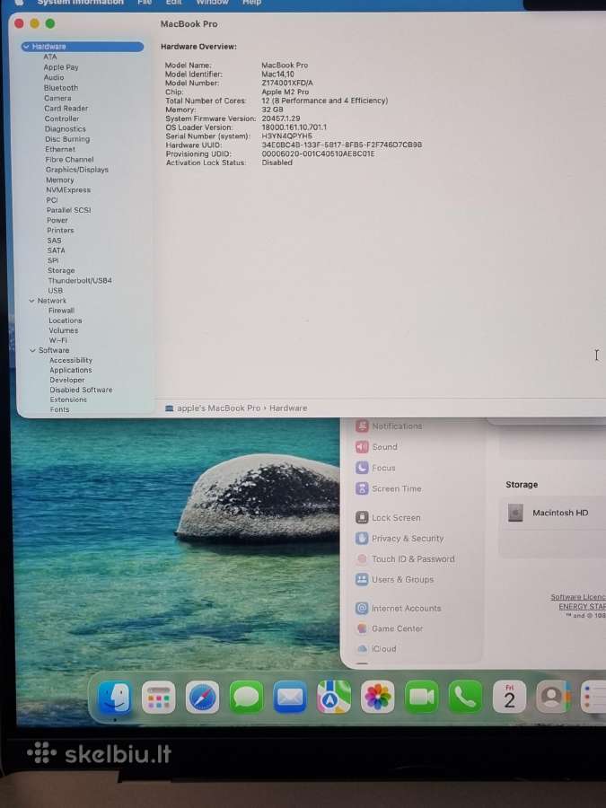Select USB in hardware list

pos(55,291)
